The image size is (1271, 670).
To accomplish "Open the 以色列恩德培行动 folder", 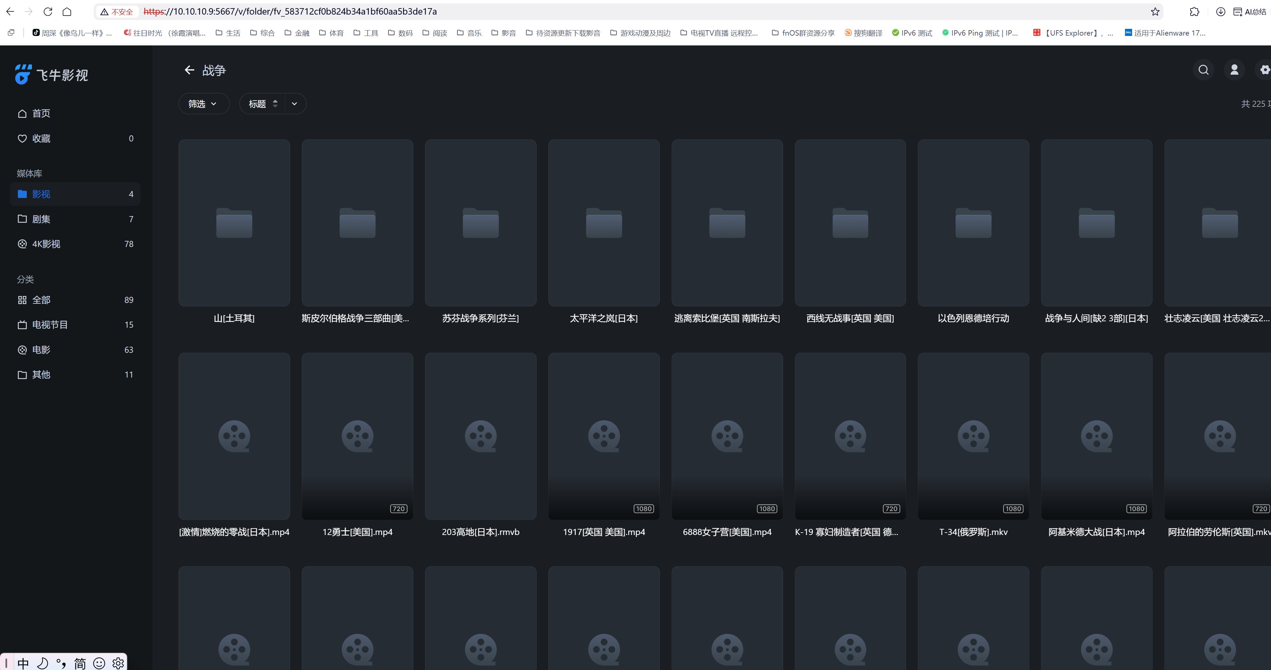I will 974,223.
